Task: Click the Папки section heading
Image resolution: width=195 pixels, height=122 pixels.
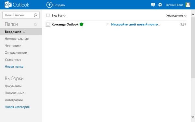Action: coord(11,24)
